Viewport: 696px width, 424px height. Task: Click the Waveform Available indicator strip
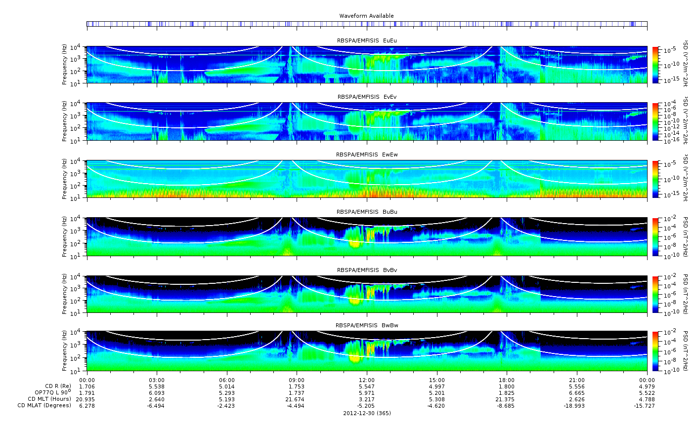[367, 24]
